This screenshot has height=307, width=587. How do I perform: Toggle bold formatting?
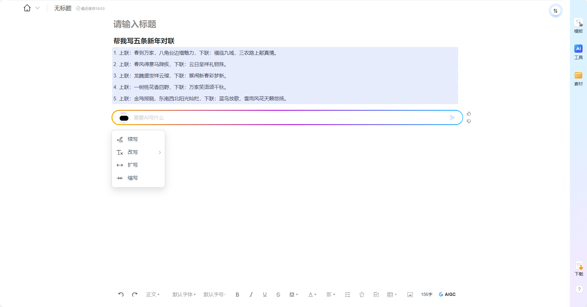(x=237, y=294)
